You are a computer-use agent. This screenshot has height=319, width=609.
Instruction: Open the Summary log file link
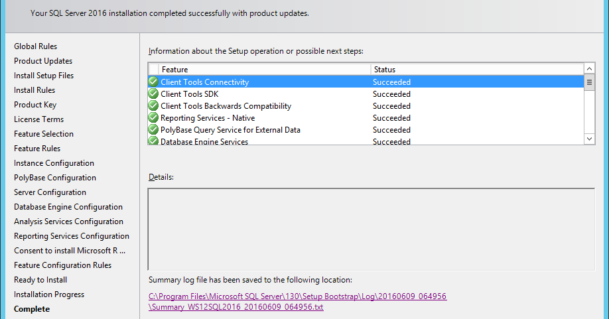(x=298, y=302)
